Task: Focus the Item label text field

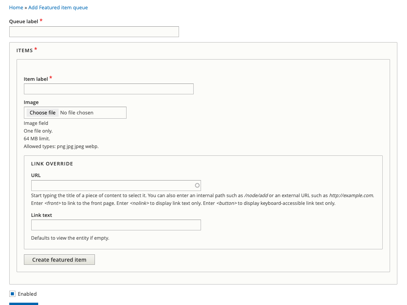Action: click(x=108, y=89)
